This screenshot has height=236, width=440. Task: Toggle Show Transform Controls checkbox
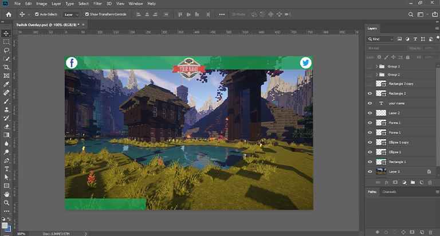(87, 14)
